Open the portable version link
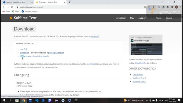Viewport: 183px width, 103px height. point(56,53)
